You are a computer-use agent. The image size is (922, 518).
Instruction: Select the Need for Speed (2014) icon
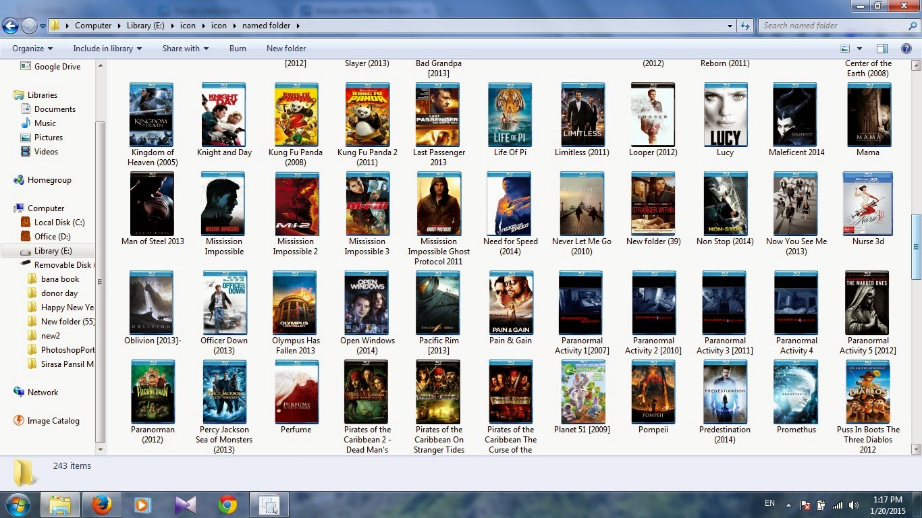[x=510, y=204]
